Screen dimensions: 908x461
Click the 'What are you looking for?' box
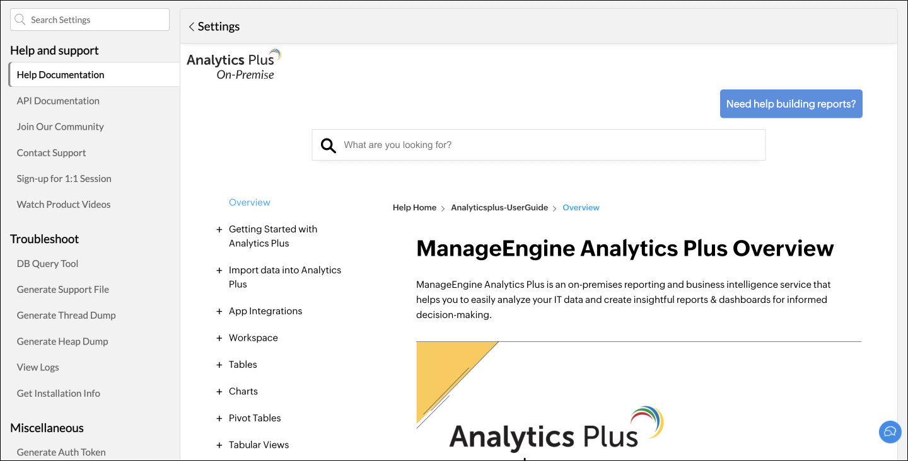549,145
